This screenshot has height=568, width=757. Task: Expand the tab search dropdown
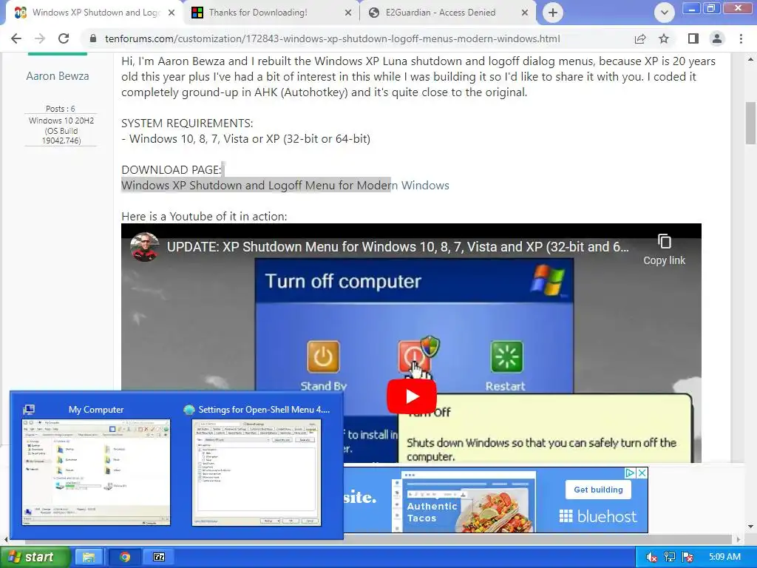pyautogui.click(x=665, y=13)
